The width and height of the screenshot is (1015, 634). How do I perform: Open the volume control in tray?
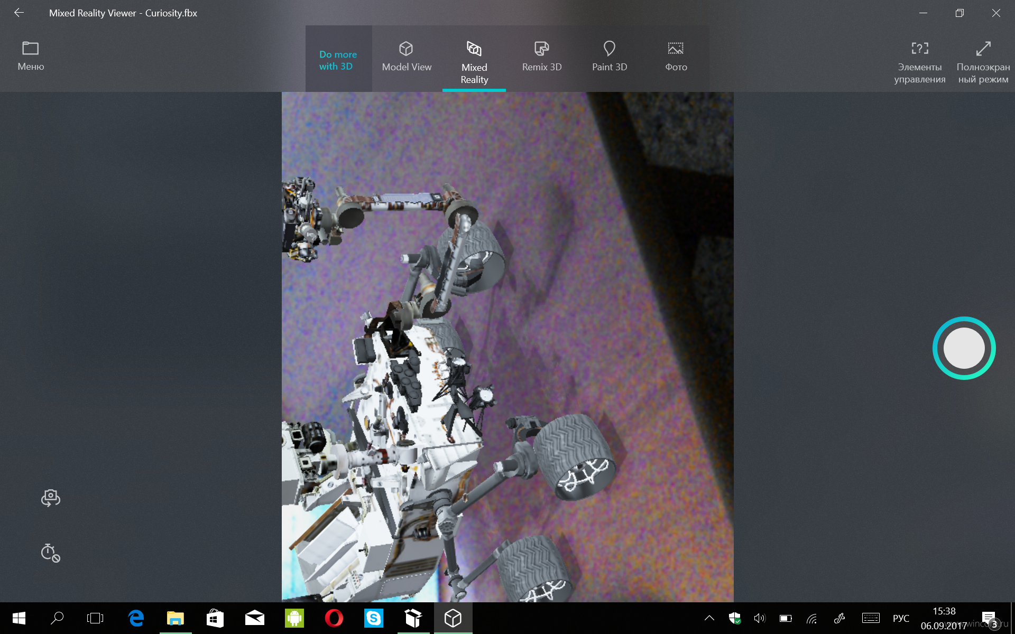click(x=760, y=618)
